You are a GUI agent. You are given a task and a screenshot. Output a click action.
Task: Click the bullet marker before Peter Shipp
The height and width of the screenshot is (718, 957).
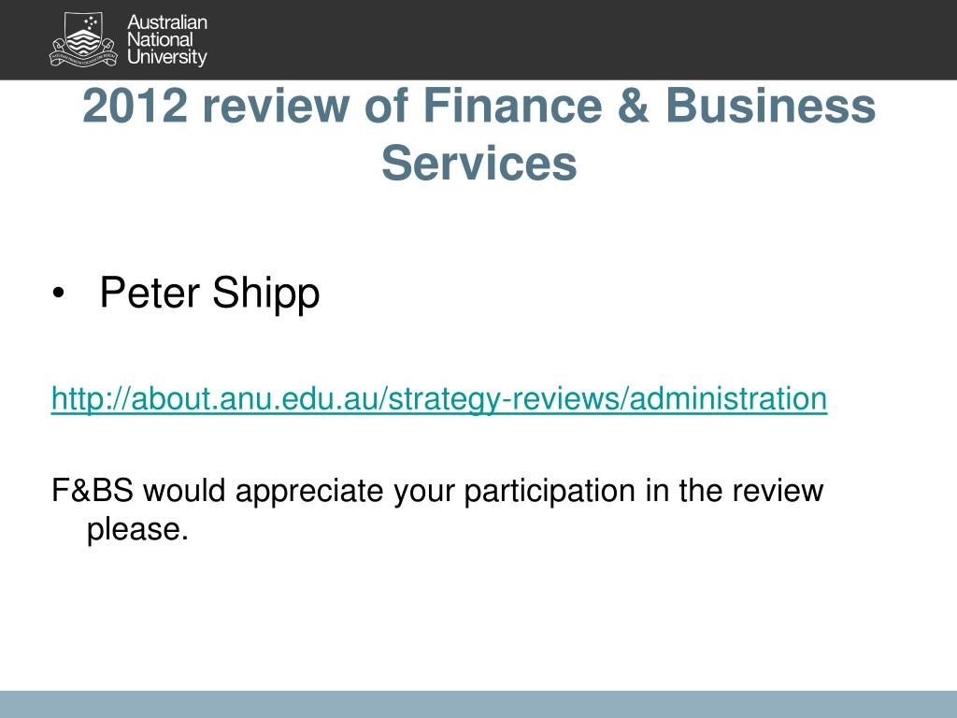point(58,294)
